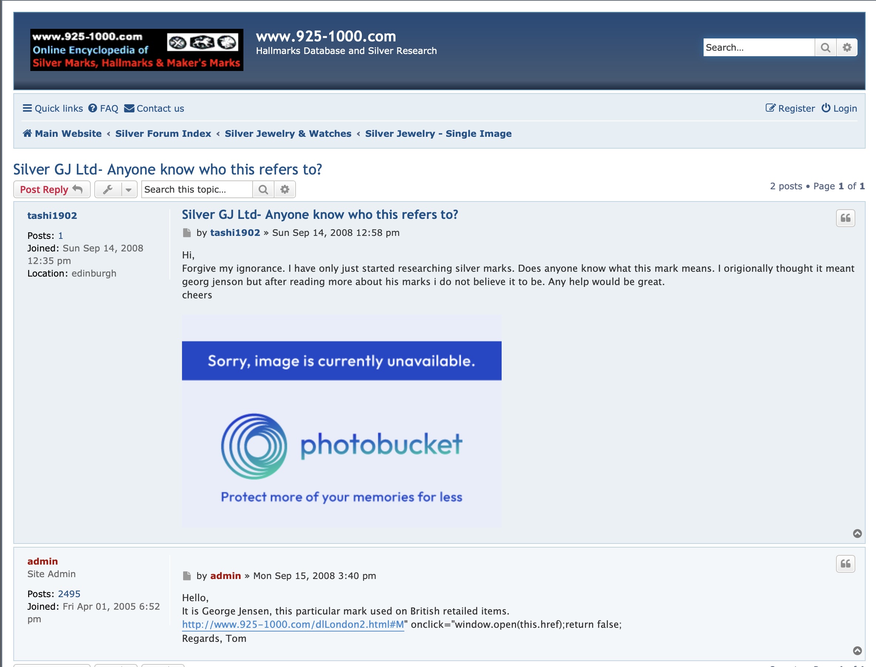Open the dlLondon2.html hyperlink in reply
The width and height of the screenshot is (876, 667).
click(293, 624)
